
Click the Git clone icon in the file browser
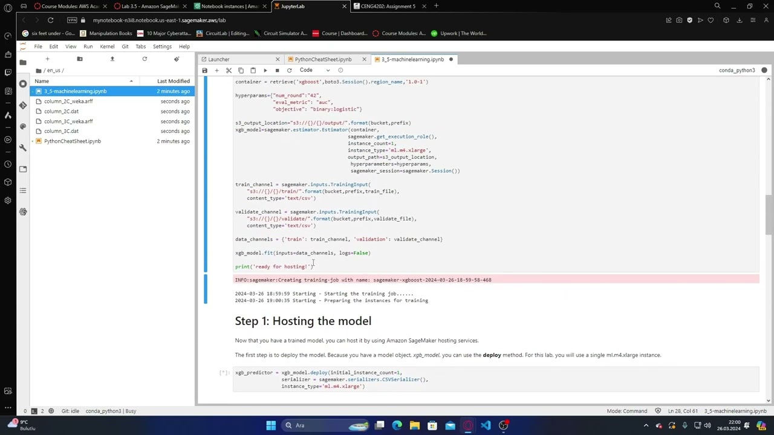point(177,59)
